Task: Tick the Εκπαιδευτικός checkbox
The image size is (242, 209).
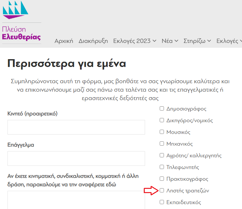Action: (162, 202)
